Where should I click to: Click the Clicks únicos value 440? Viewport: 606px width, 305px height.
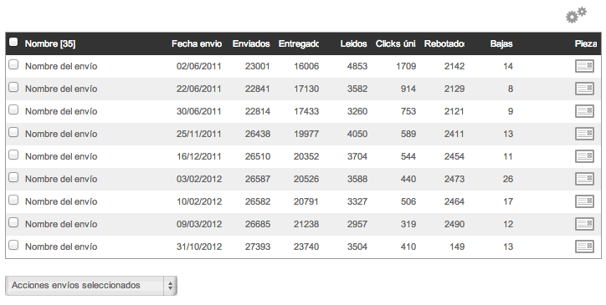408,179
